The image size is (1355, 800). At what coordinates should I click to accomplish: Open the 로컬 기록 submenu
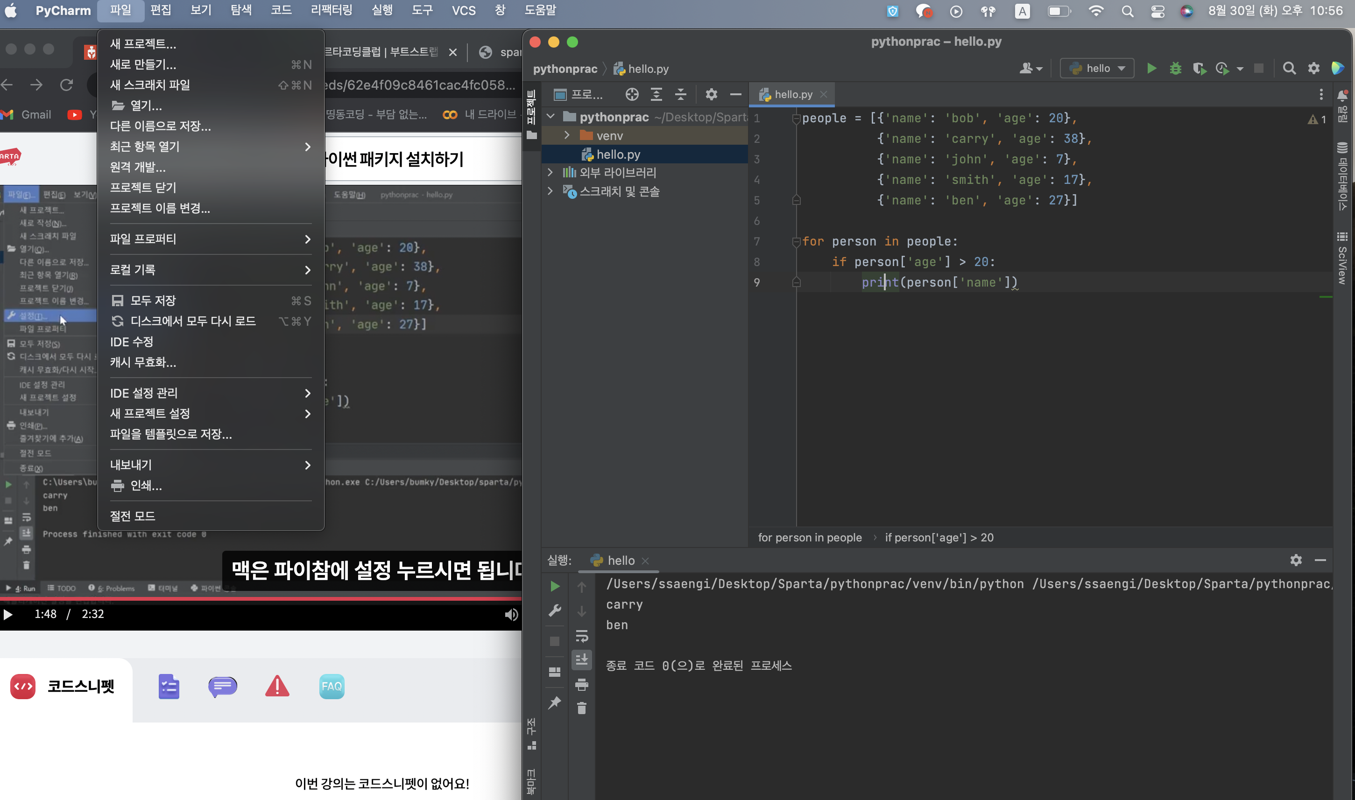[x=211, y=269]
